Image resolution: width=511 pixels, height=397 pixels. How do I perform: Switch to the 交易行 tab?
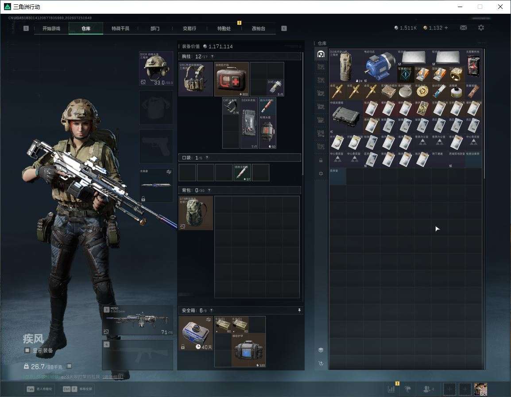[x=190, y=28]
